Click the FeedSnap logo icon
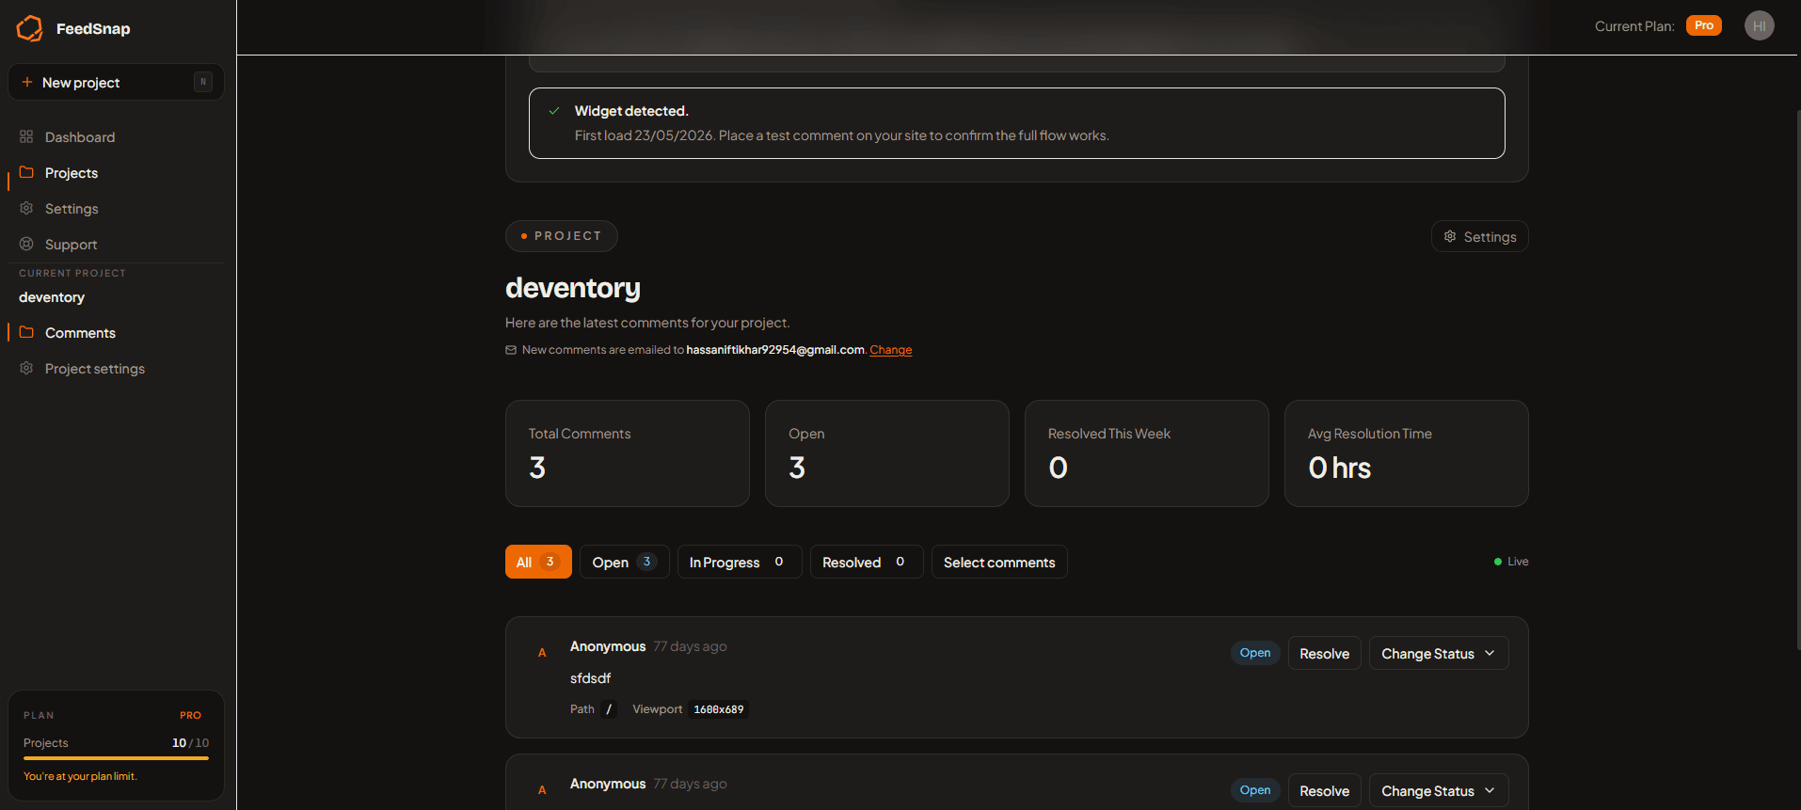Viewport: 1801px width, 810px height. [x=30, y=28]
